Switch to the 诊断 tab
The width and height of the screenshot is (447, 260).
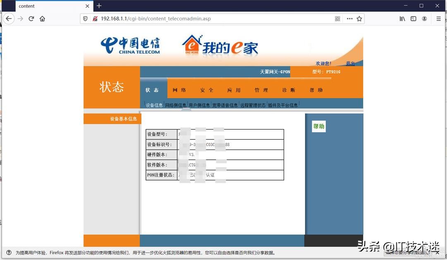(x=289, y=90)
